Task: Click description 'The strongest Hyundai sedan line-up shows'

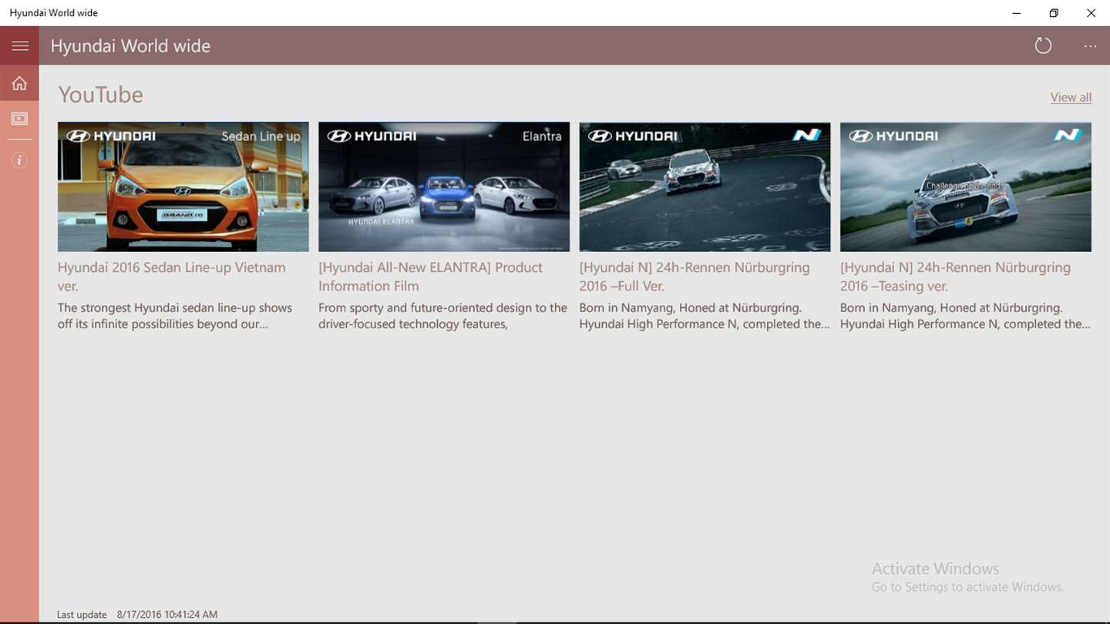Action: click(175, 316)
